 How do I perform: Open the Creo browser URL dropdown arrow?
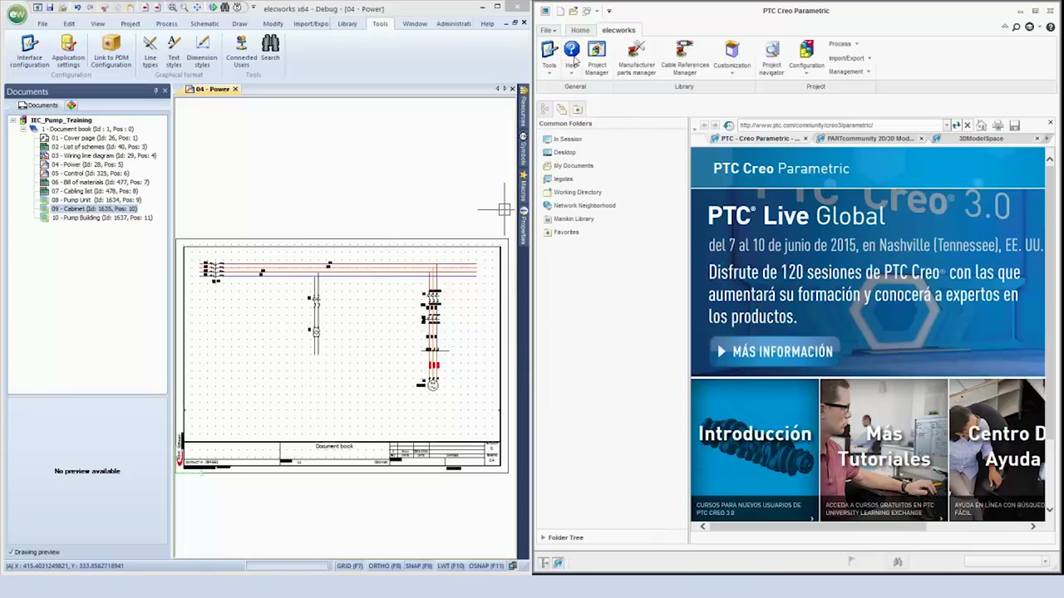[x=946, y=125]
